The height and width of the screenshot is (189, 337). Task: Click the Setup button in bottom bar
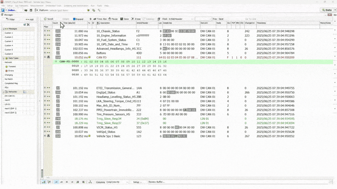pos(137,182)
